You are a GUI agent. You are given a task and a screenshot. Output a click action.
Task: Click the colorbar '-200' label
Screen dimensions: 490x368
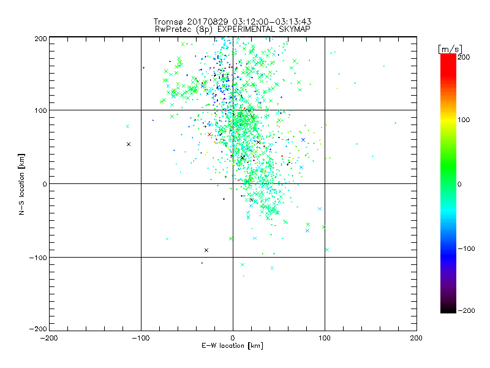pos(466,311)
